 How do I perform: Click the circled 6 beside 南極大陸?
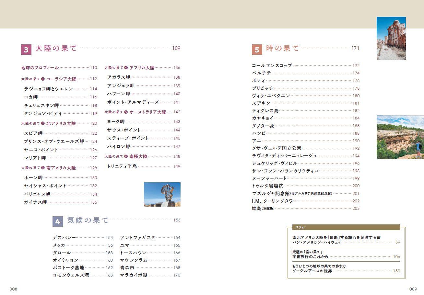(x=126, y=156)
